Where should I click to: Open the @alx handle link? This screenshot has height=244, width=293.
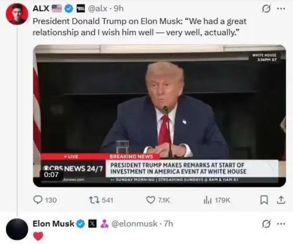[x=98, y=9]
